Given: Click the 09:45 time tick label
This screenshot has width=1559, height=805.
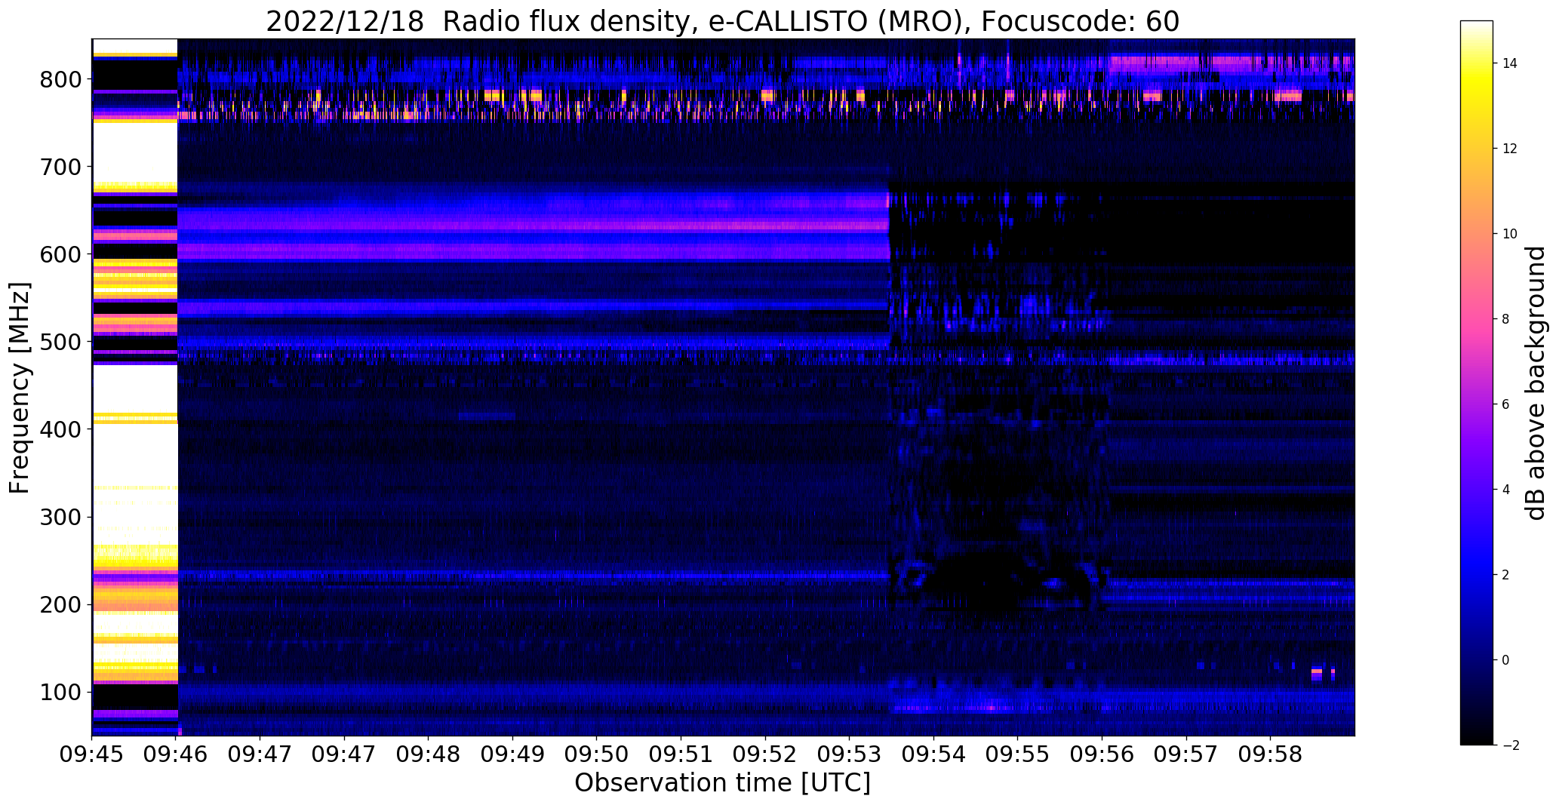Looking at the screenshot, I should point(92,755).
